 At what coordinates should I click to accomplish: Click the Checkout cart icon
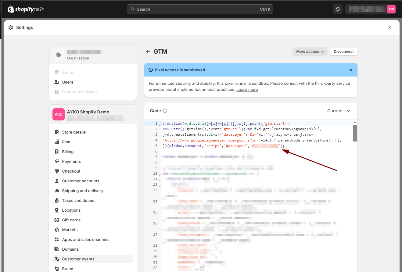click(x=57, y=171)
